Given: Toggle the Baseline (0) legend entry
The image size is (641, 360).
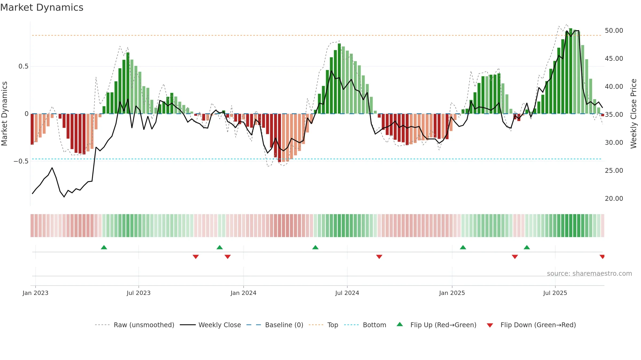Looking at the screenshot, I should (275, 325).
